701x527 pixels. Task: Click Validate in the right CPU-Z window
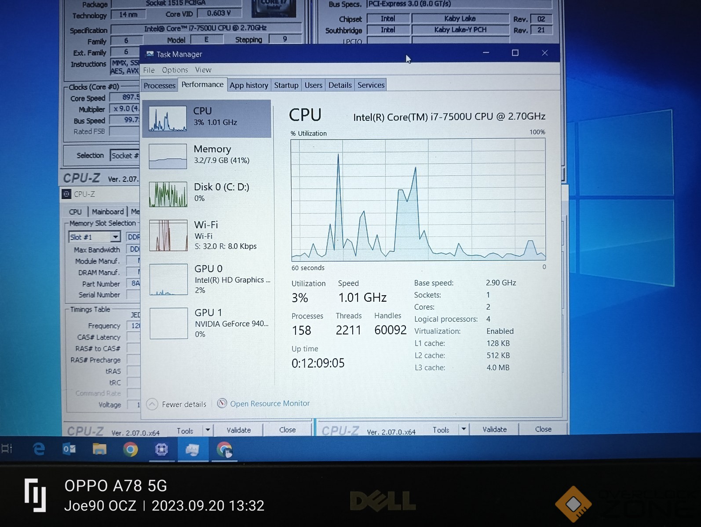tap(495, 430)
